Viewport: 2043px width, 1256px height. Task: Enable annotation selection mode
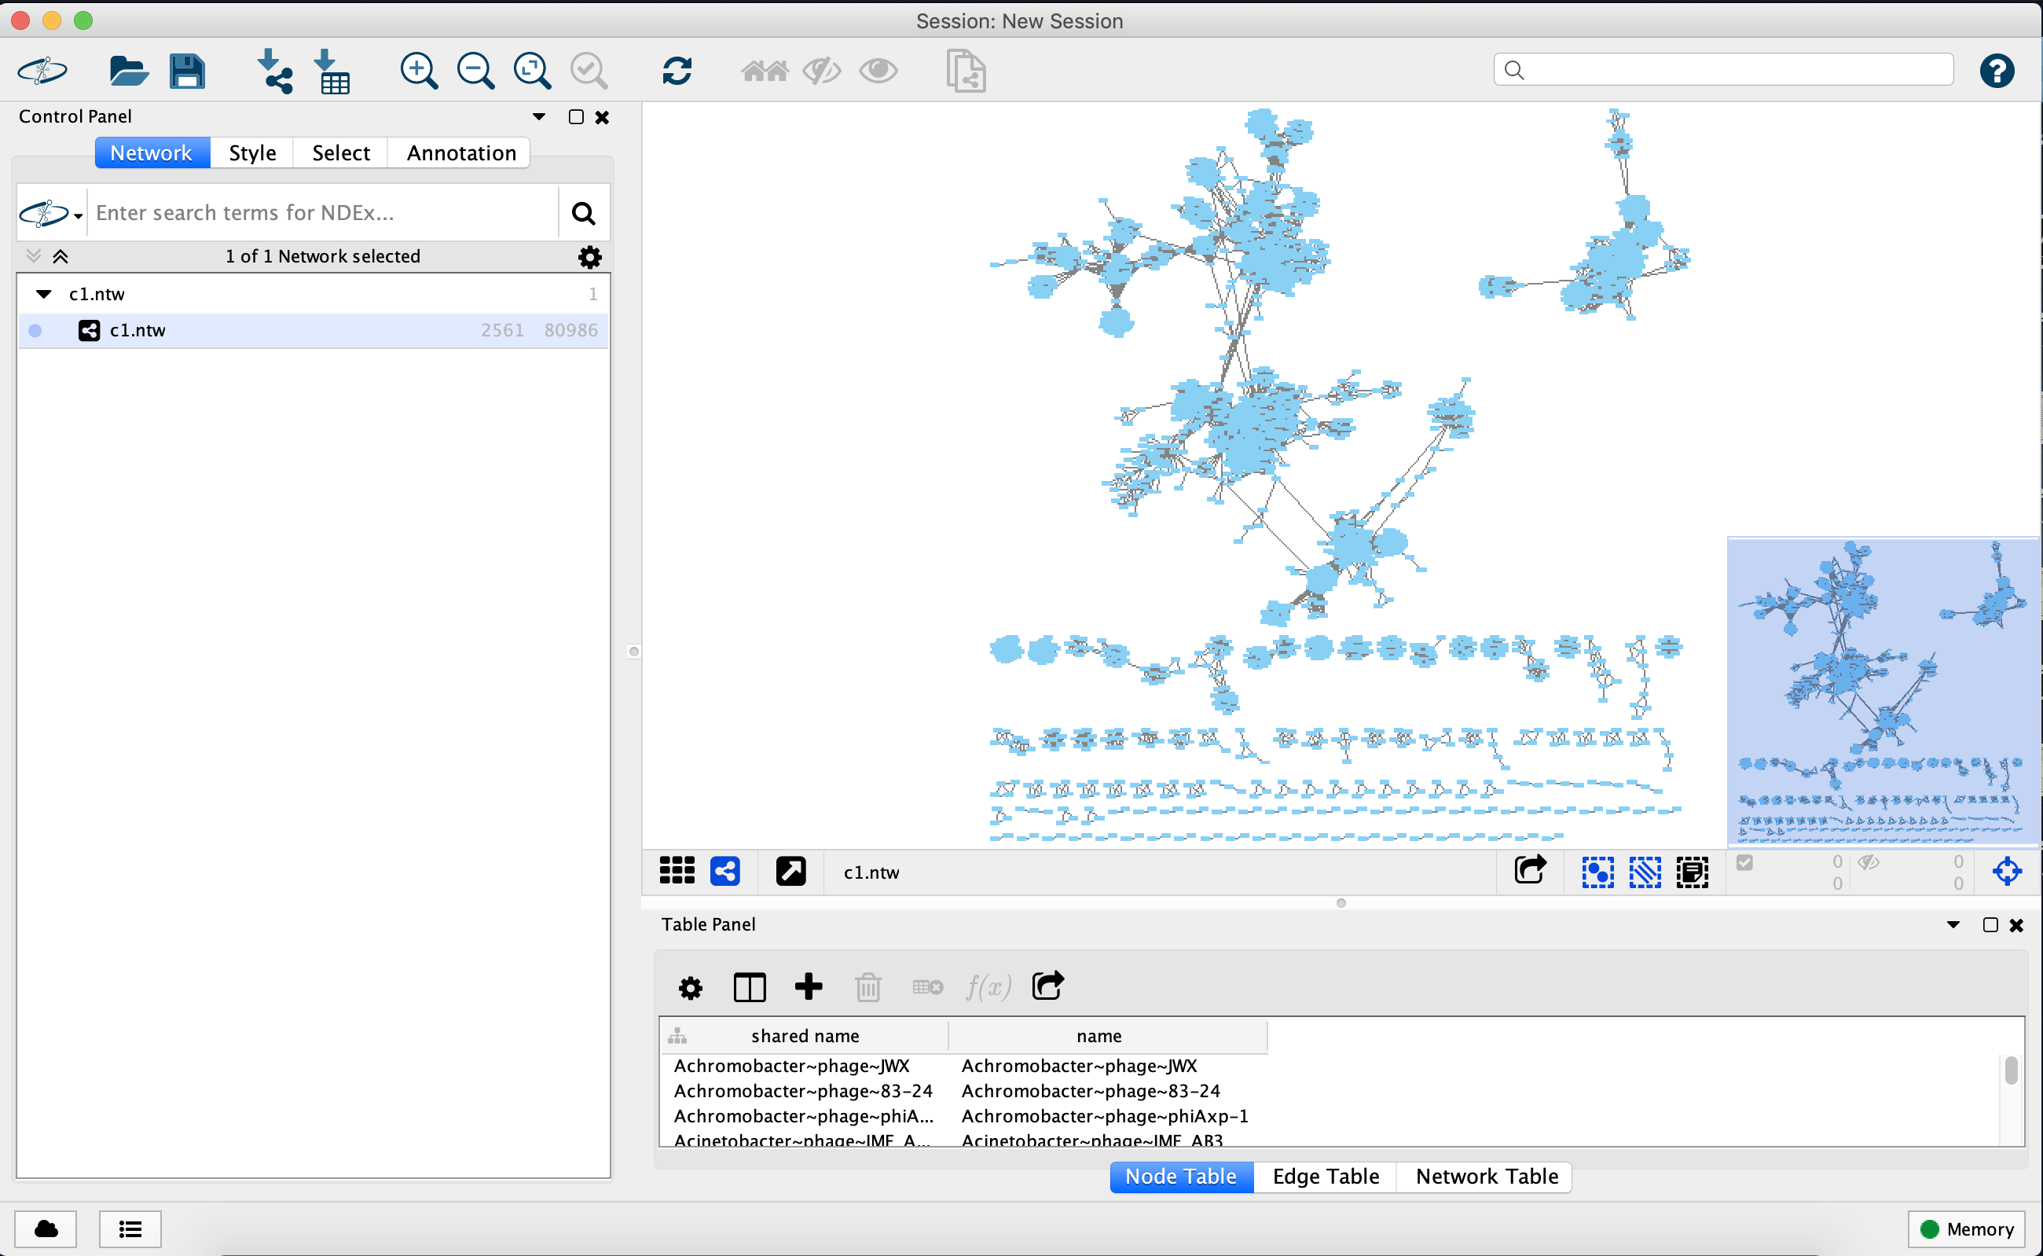(1692, 872)
